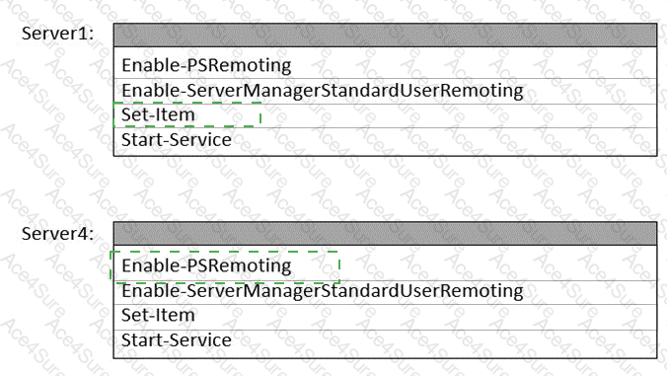Image resolution: width=667 pixels, height=376 pixels.
Task: Select Enable-PSRemoting in Server1 list
Action: [x=385, y=65]
